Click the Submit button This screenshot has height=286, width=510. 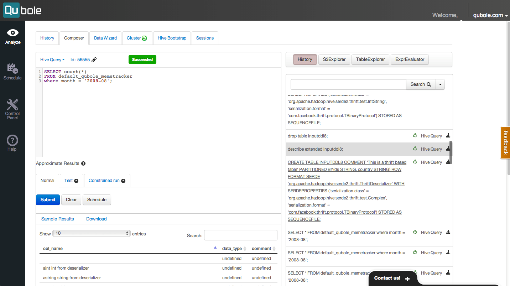tap(48, 200)
